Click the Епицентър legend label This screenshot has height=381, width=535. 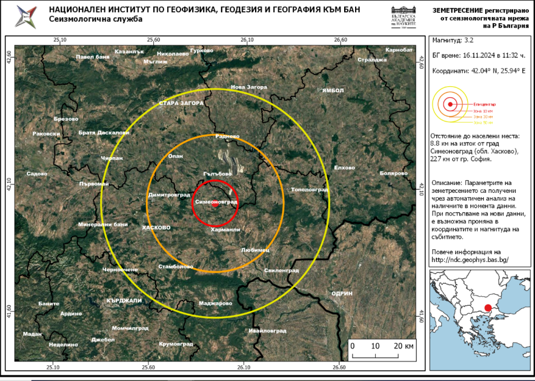point(485,104)
